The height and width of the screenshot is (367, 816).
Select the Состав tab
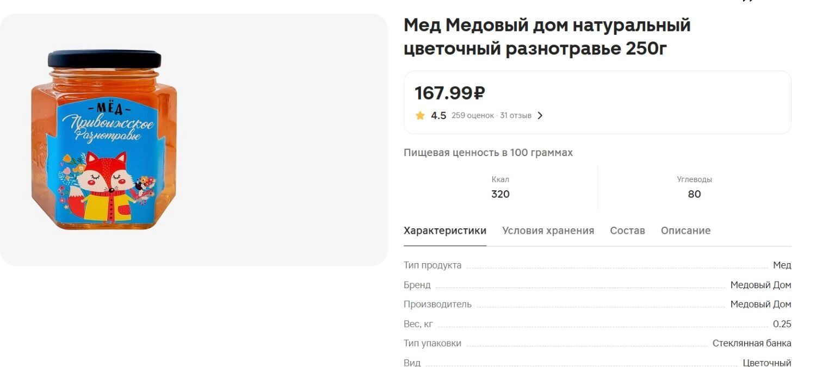627,231
